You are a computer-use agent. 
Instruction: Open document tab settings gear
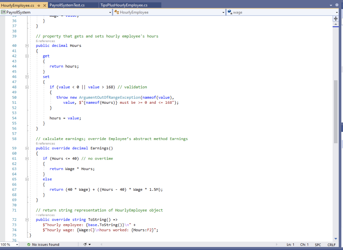337,5
